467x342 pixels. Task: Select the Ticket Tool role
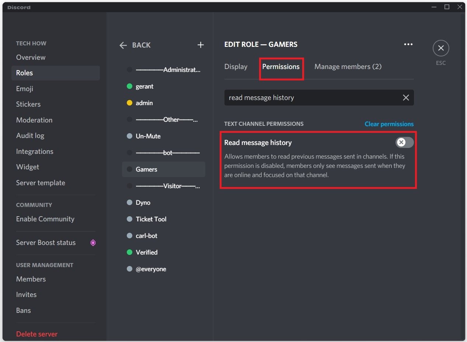tap(151, 219)
